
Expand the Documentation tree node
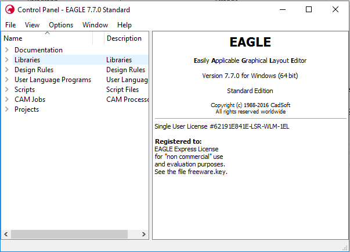pyautogui.click(x=7, y=50)
